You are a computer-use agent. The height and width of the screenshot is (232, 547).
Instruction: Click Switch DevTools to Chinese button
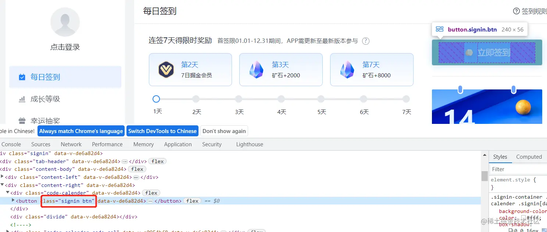coord(162,131)
